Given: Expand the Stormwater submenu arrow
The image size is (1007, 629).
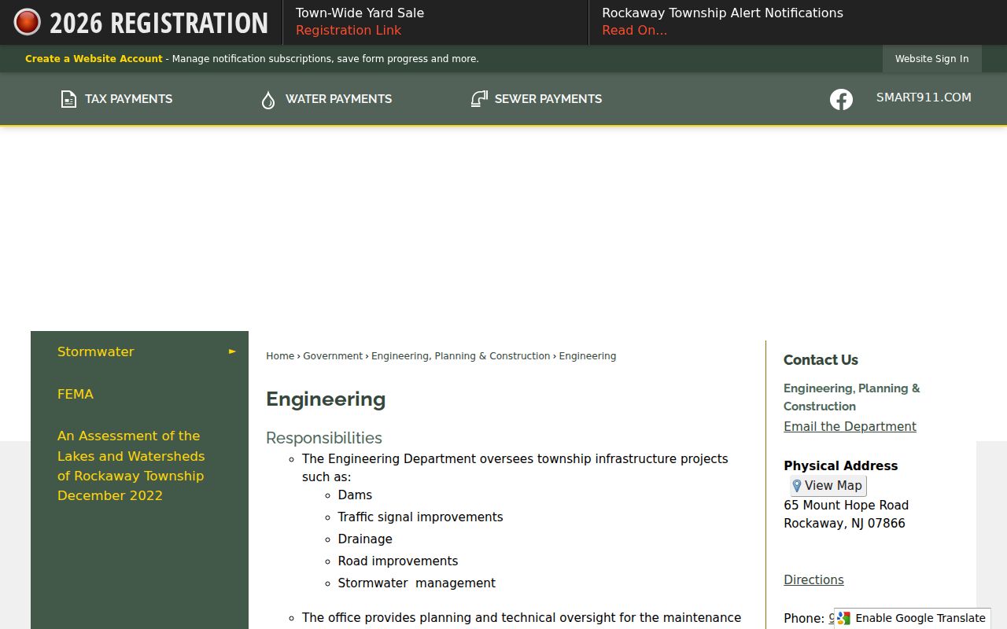Looking at the screenshot, I should [x=232, y=351].
